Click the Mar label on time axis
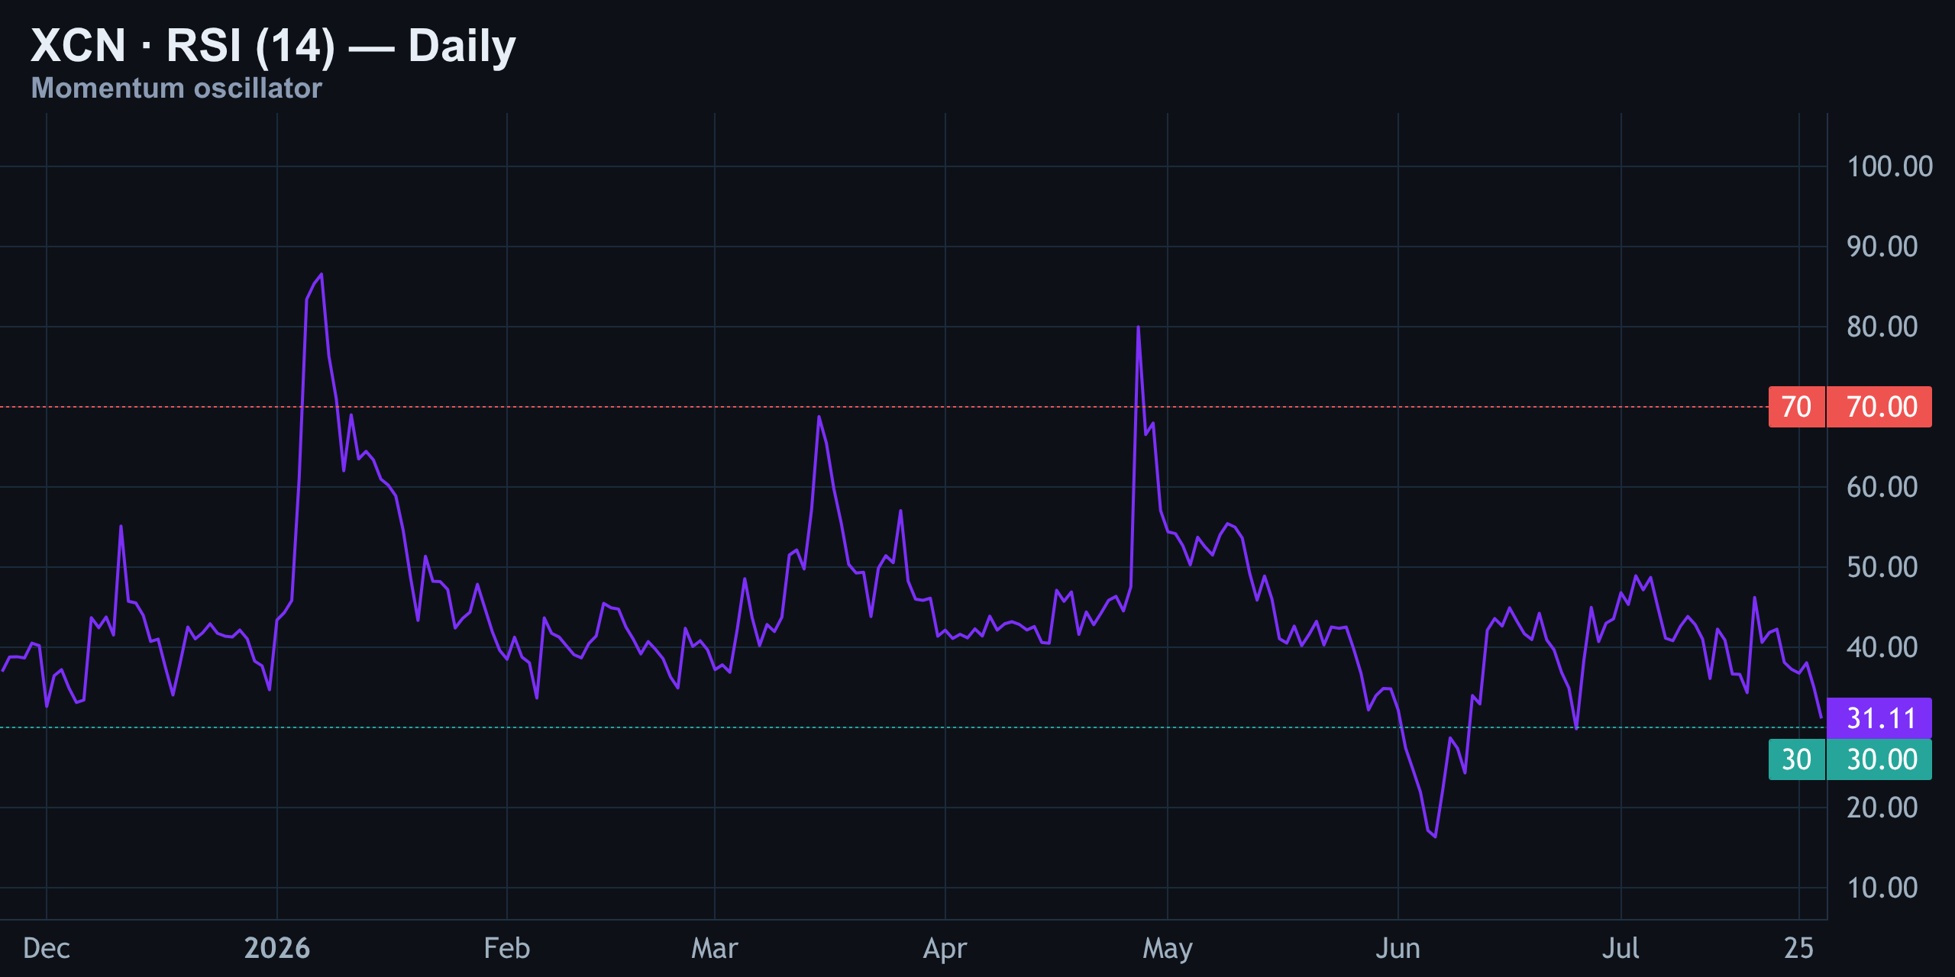Viewport: 1955px width, 977px height. 715,948
